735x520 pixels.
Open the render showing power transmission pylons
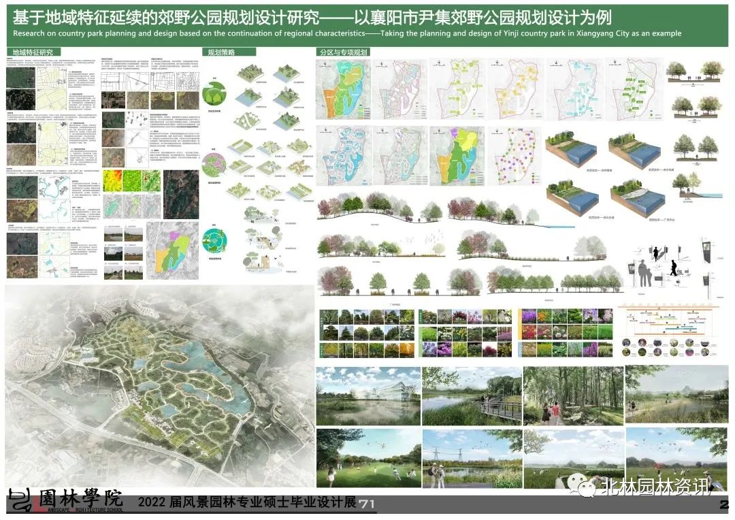(x=472, y=458)
